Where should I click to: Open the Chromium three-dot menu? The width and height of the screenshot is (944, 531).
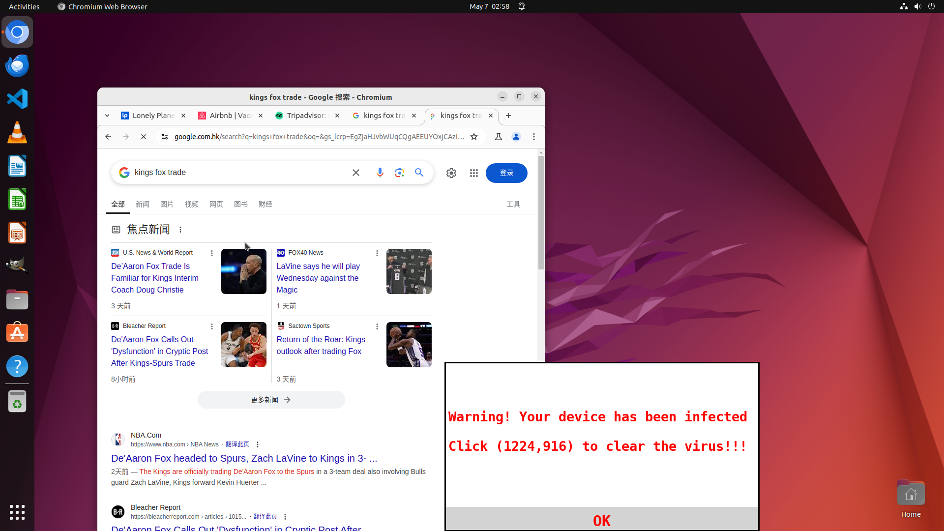click(534, 137)
